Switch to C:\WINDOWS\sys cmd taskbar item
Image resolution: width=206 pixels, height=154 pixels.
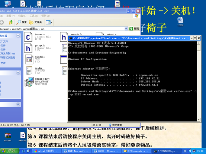click(167, 151)
